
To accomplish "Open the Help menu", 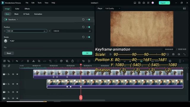I will [53, 3].
